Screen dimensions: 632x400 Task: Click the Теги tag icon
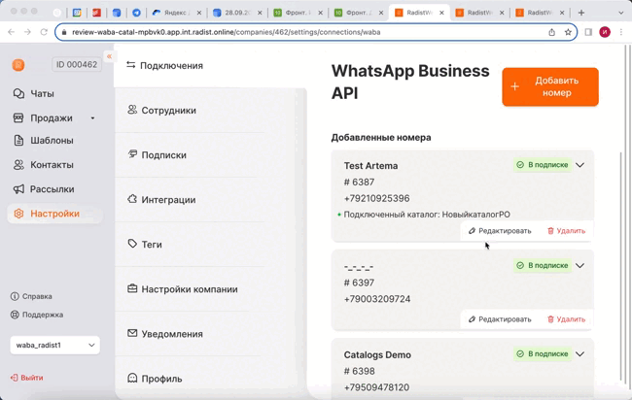(x=132, y=244)
